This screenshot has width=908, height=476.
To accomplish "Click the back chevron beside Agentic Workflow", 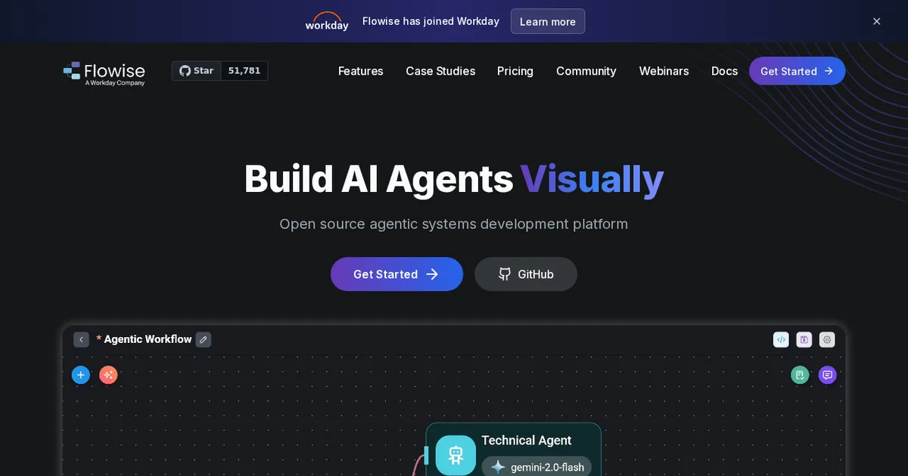I will coord(81,340).
